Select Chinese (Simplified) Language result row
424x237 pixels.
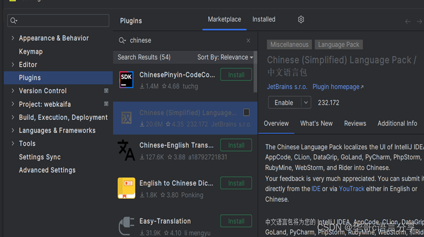point(185,118)
